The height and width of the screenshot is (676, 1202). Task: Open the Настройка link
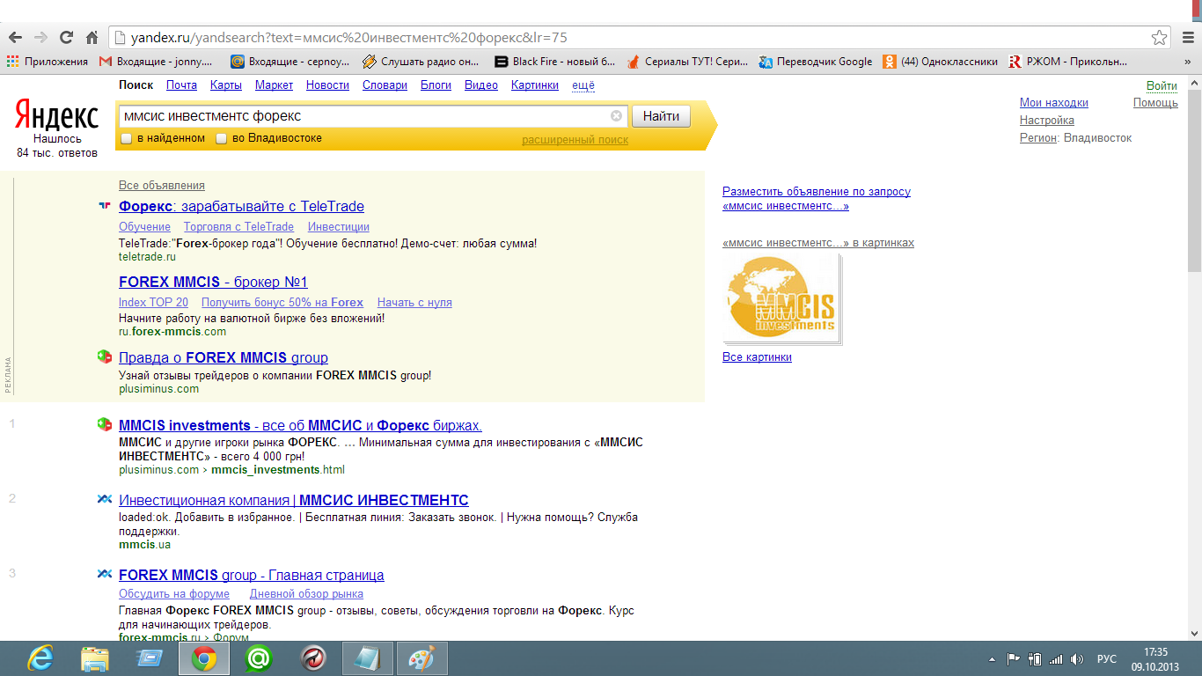(x=1047, y=121)
